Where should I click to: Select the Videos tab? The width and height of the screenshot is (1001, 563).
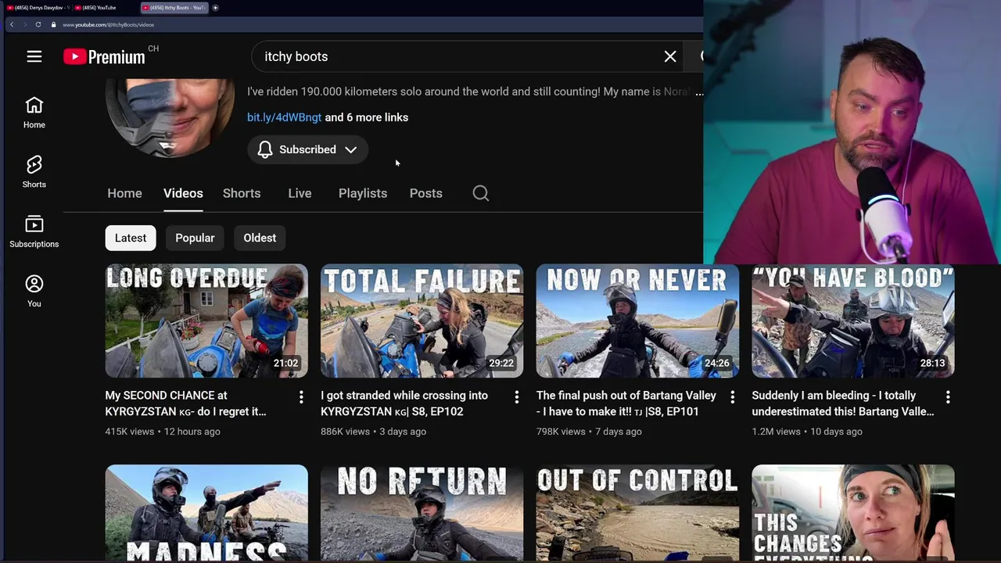[x=183, y=193]
